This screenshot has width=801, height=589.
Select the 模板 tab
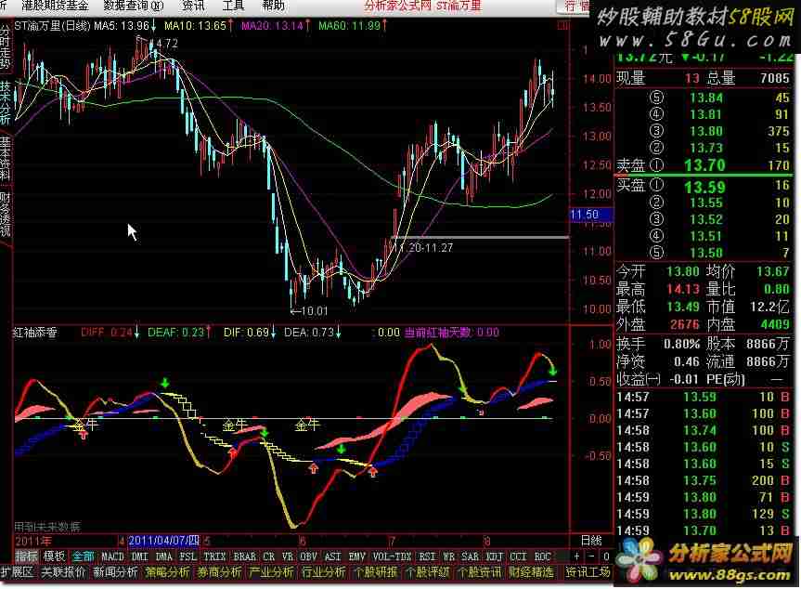pos(54,556)
